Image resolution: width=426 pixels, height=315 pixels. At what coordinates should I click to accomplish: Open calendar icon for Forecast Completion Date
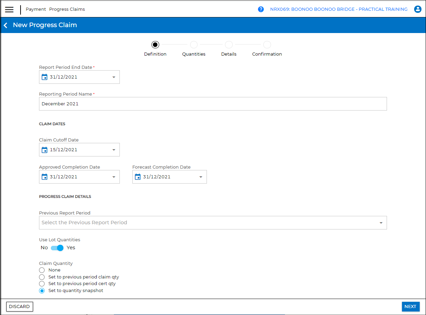coord(138,177)
